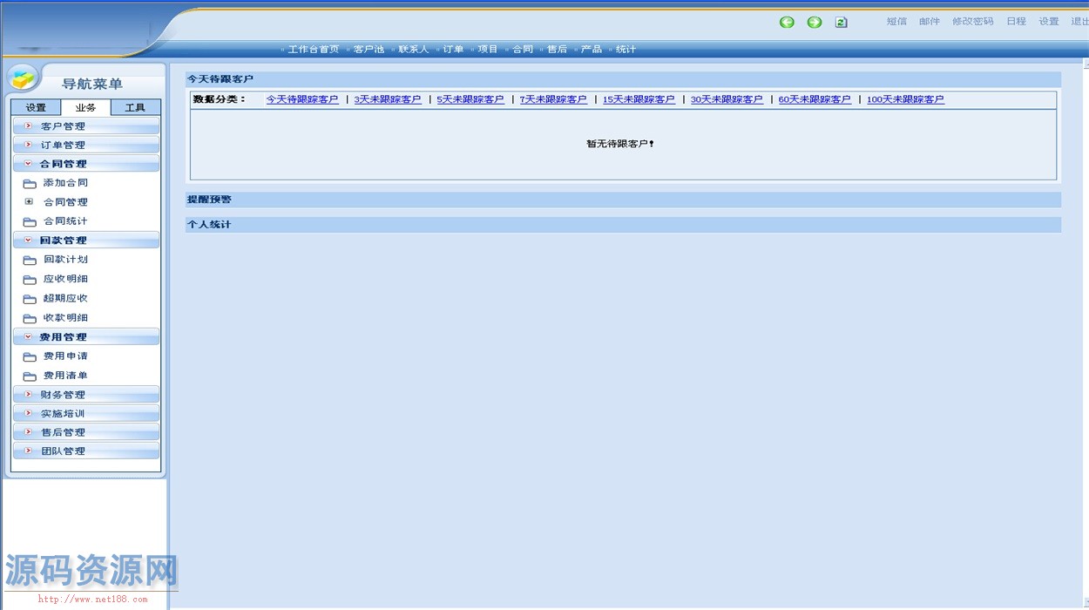Open 应收明细 in the sidebar tree
1089x610 pixels.
click(65, 280)
